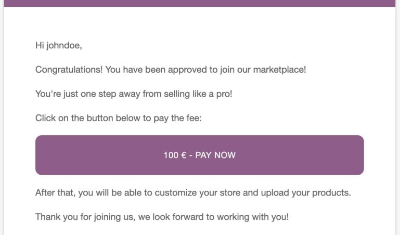Click the word "store" in the email
This screenshot has height=235, width=400.
point(228,192)
